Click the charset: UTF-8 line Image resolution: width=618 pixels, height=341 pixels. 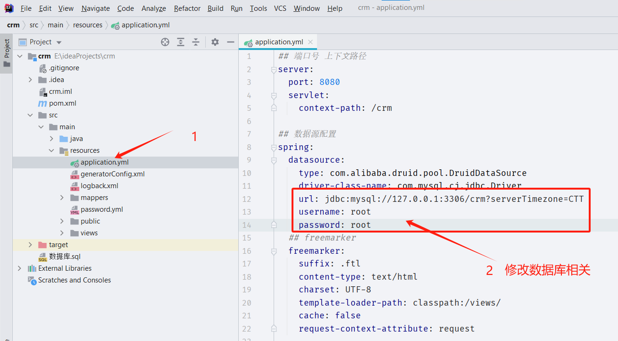(x=335, y=290)
